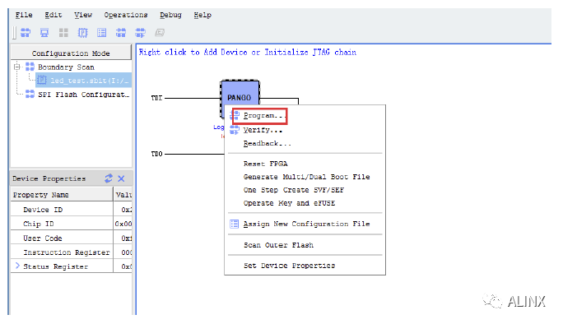Viewport: 563px width, 324px height.
Task: Select One Step Create SVF/SEF
Action: [305, 190]
